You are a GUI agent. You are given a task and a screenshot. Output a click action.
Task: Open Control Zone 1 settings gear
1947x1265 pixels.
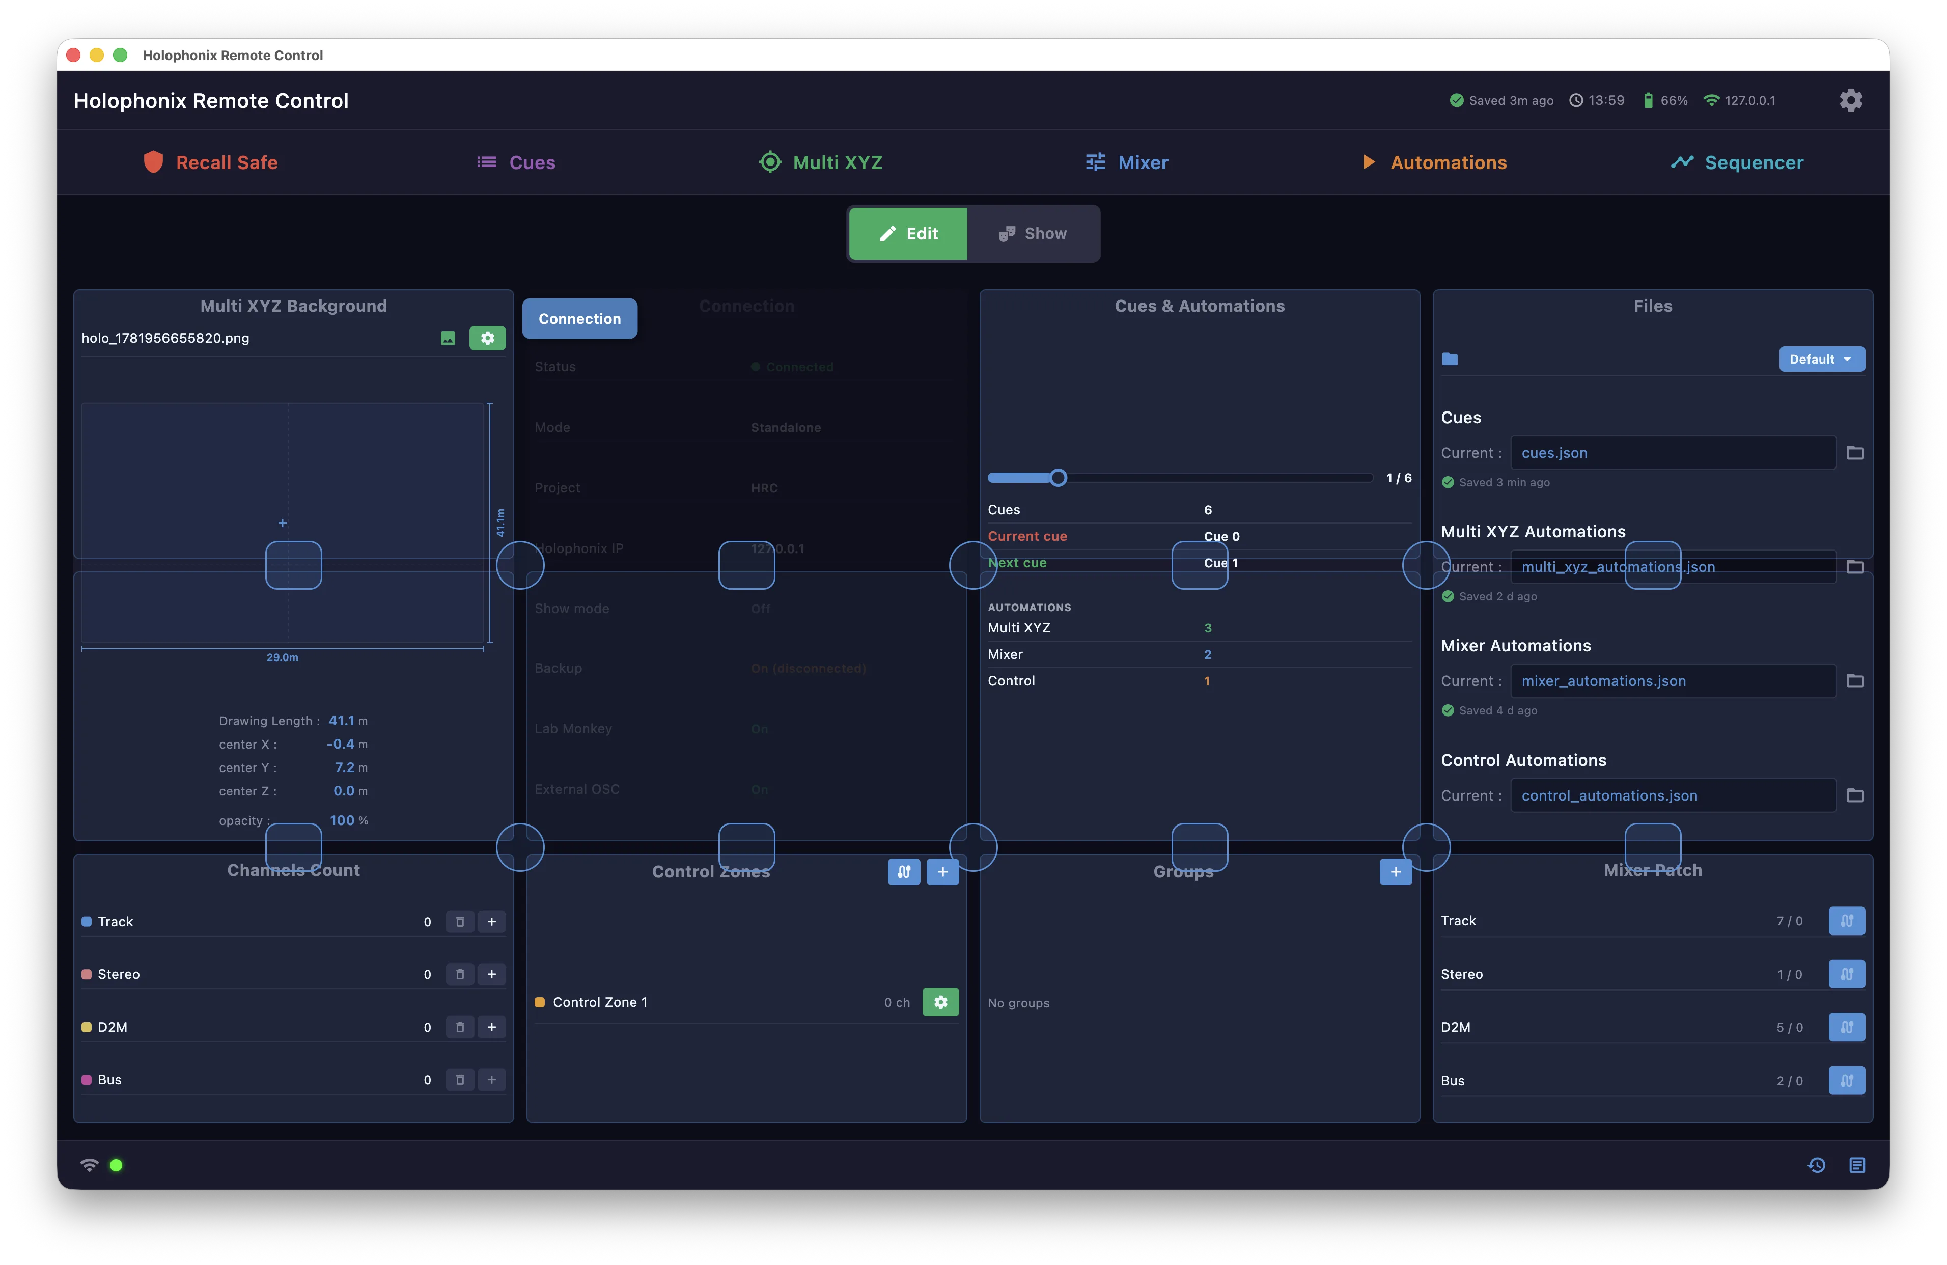pos(941,1002)
